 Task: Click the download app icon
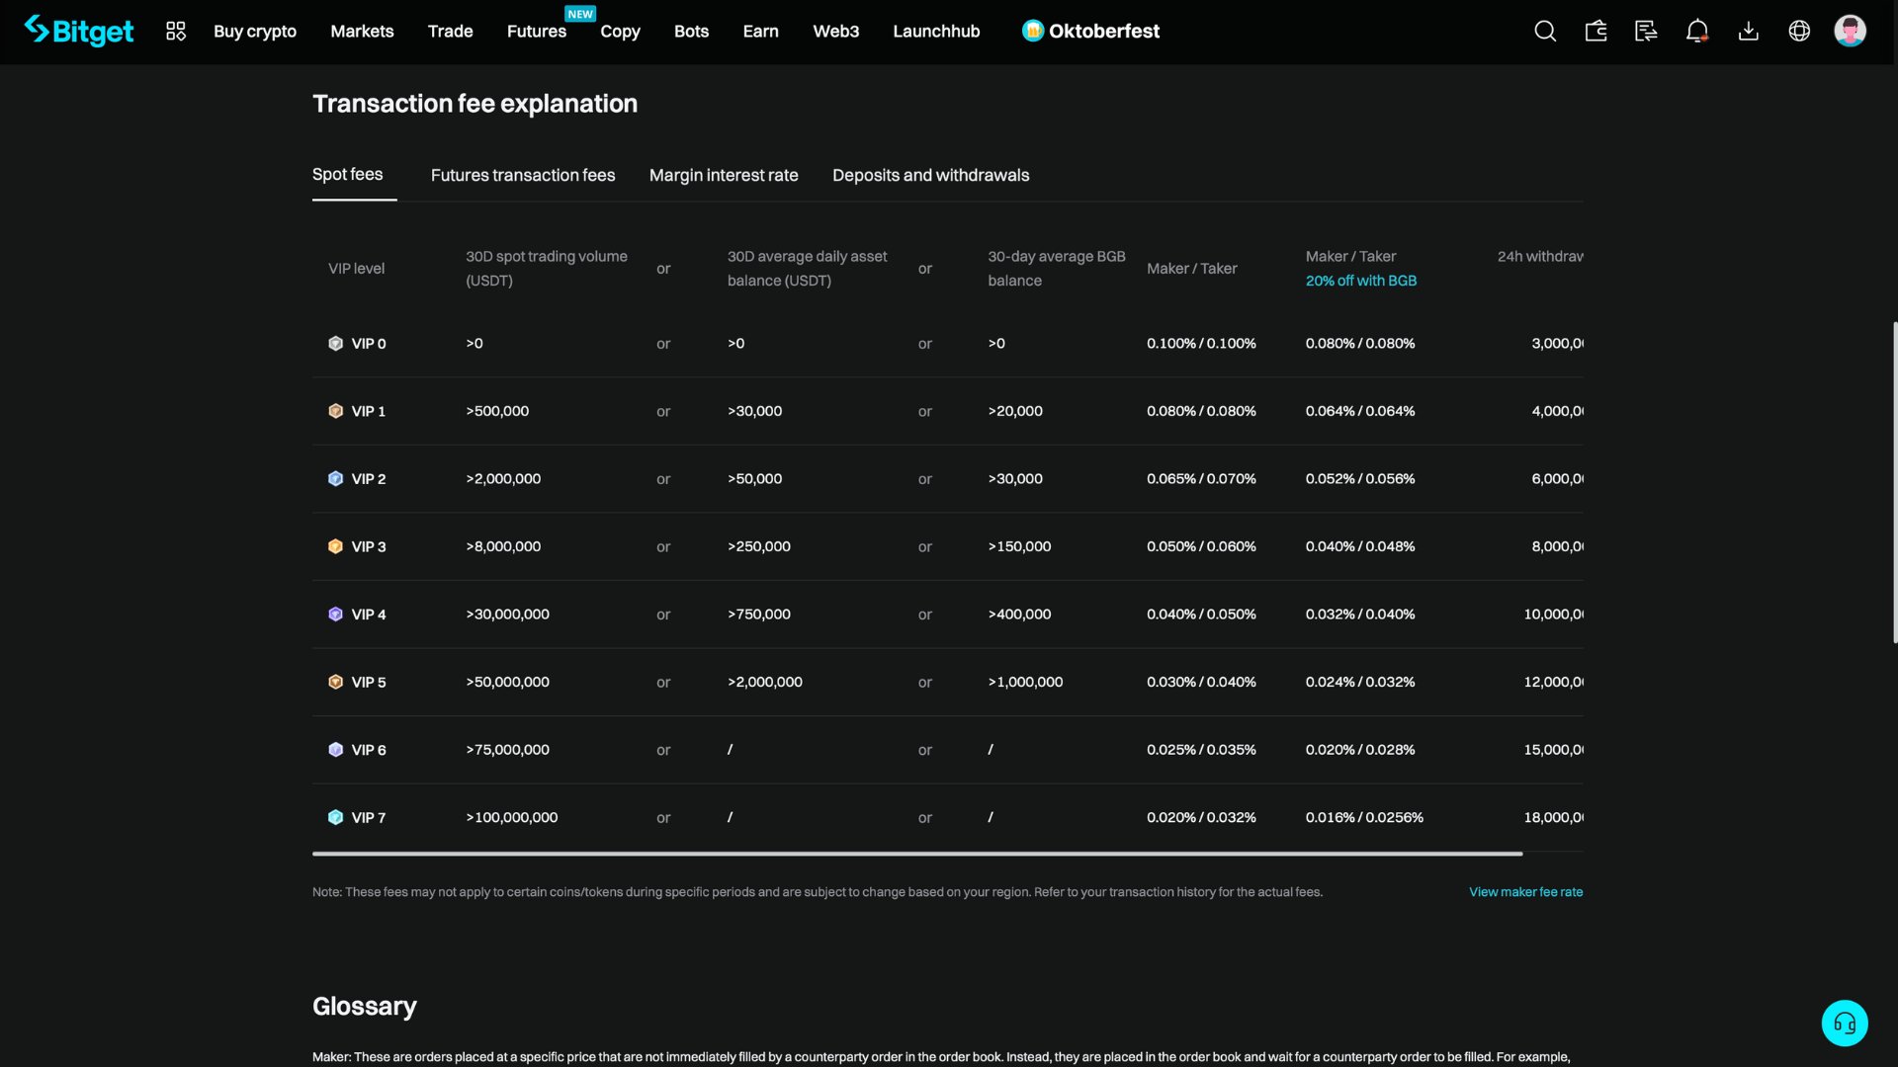coord(1748,32)
